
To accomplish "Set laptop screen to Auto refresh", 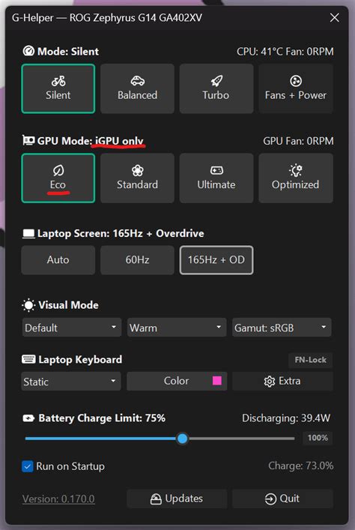I will tap(58, 260).
